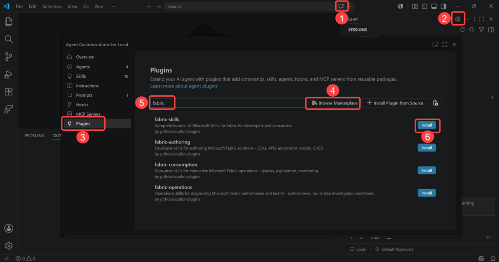499x262 pixels.
Task: Install the fabric-skills plugin
Action: point(427,125)
